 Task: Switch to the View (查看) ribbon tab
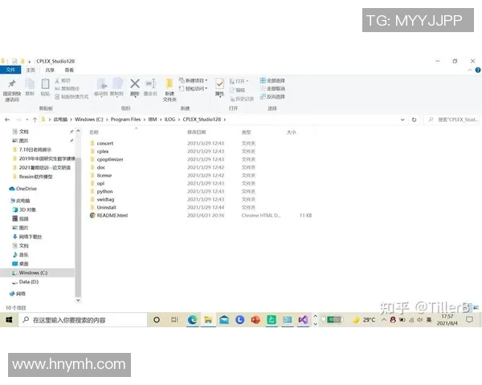69,70
